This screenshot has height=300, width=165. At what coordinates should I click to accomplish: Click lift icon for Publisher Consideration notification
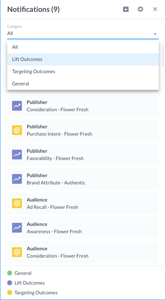[17, 106]
